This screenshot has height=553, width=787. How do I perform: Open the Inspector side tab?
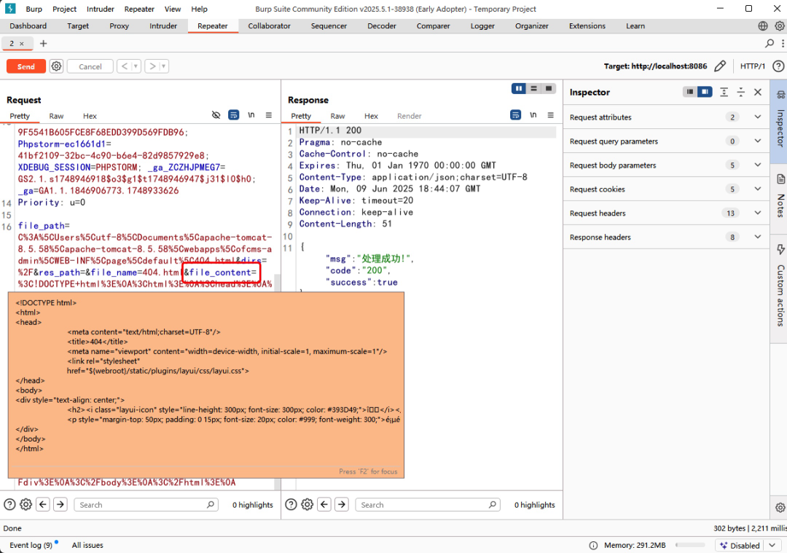pos(780,120)
